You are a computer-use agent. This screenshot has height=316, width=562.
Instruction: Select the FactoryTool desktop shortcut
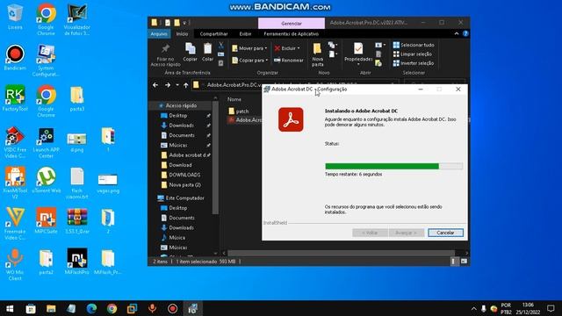pyautogui.click(x=15, y=98)
